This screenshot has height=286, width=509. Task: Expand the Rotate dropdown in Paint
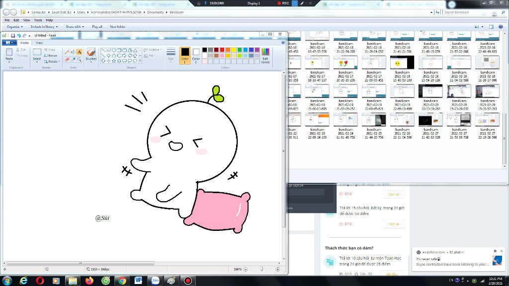tap(52, 61)
